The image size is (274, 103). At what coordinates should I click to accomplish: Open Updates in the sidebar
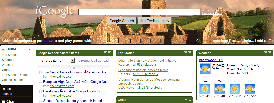(x=7, y=89)
